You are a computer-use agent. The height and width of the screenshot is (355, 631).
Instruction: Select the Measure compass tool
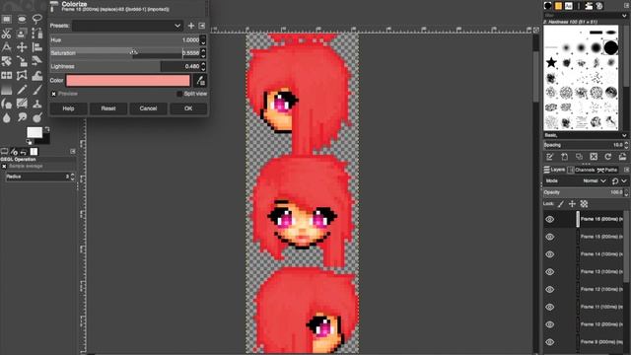(x=7, y=47)
